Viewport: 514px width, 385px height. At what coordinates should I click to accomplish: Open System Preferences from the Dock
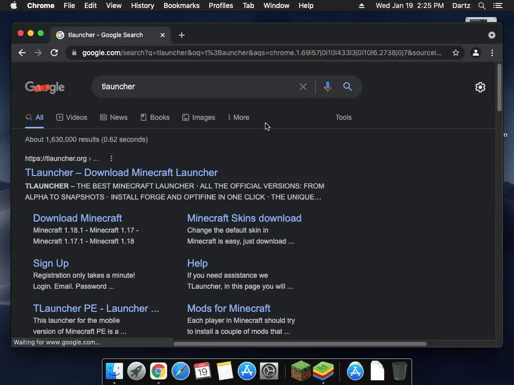click(269, 371)
